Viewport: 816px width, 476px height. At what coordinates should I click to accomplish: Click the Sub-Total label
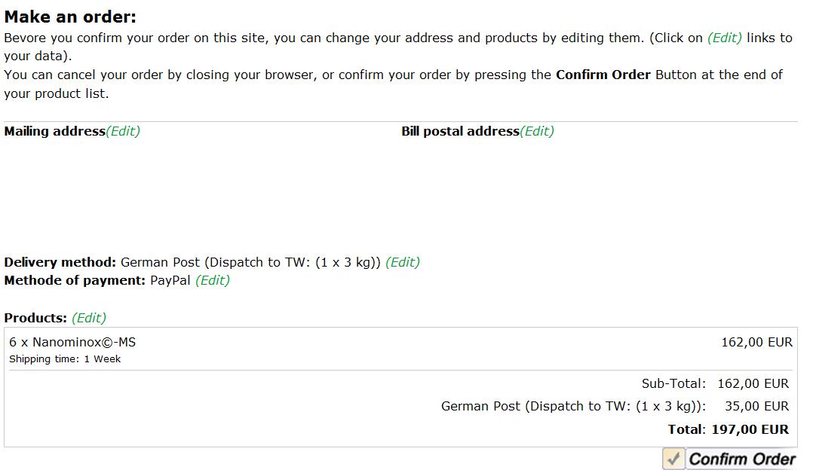673,383
